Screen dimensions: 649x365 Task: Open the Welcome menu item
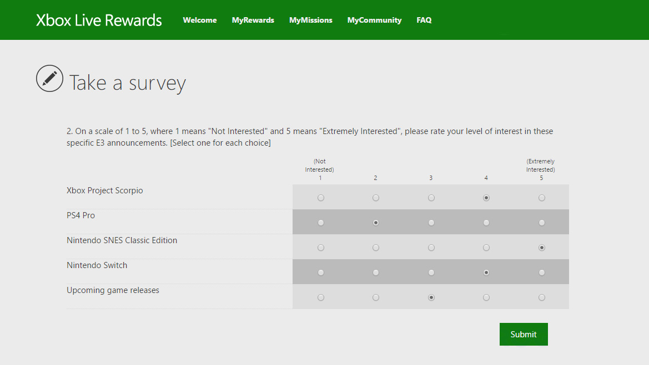click(x=200, y=20)
